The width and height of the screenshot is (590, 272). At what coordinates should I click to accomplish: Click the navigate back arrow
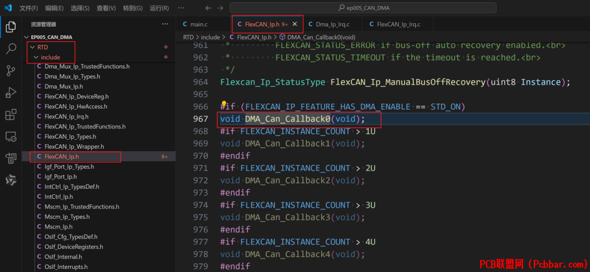coord(208,8)
